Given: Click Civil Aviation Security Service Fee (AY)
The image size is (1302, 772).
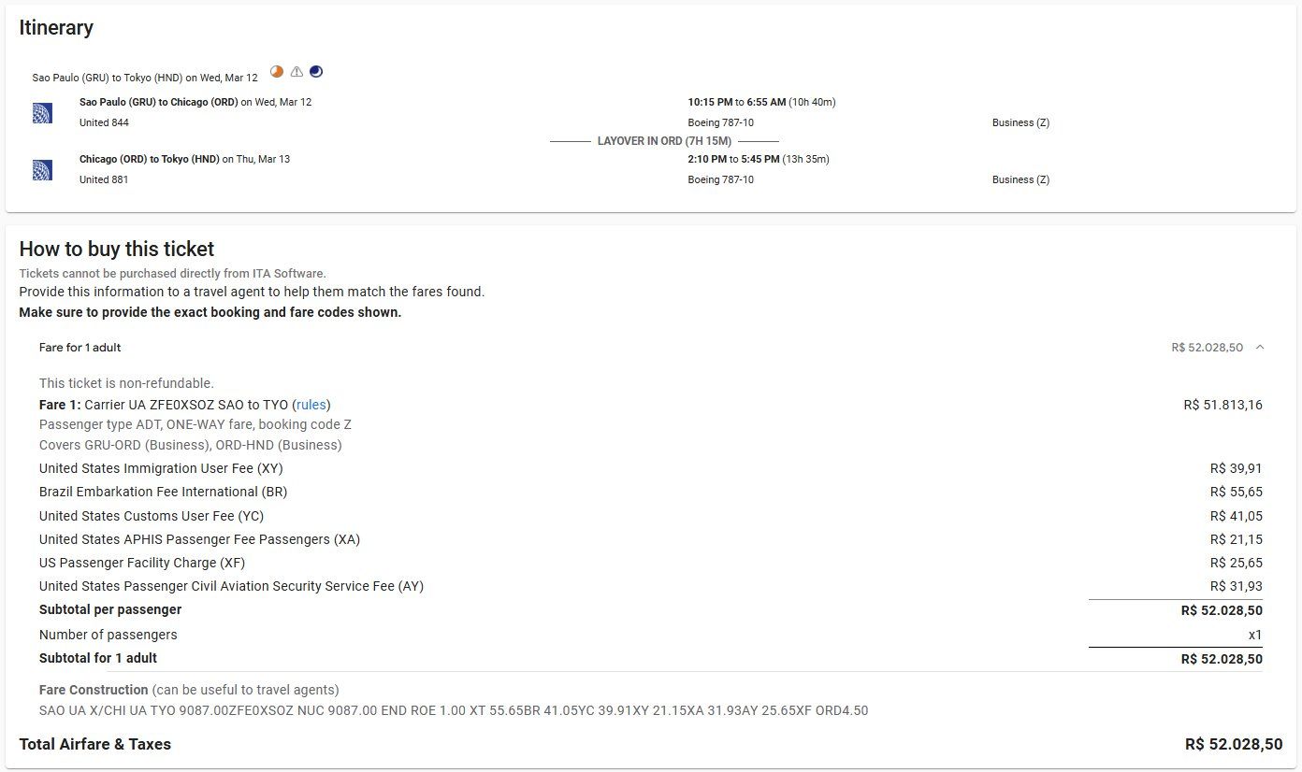Looking at the screenshot, I should [x=231, y=586].
